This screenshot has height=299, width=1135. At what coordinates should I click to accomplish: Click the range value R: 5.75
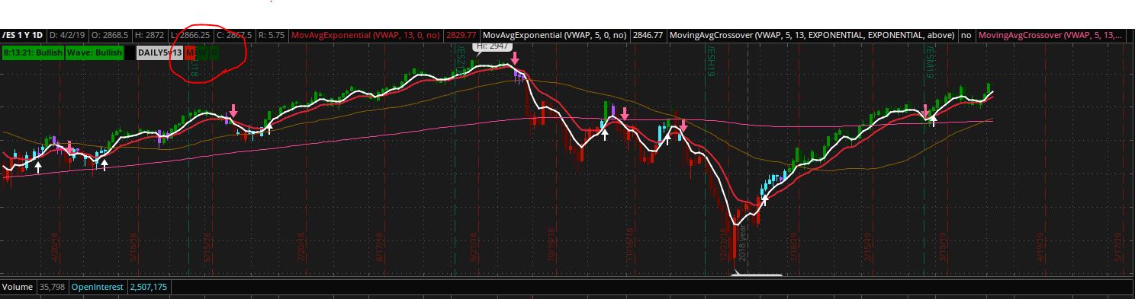click(x=272, y=35)
